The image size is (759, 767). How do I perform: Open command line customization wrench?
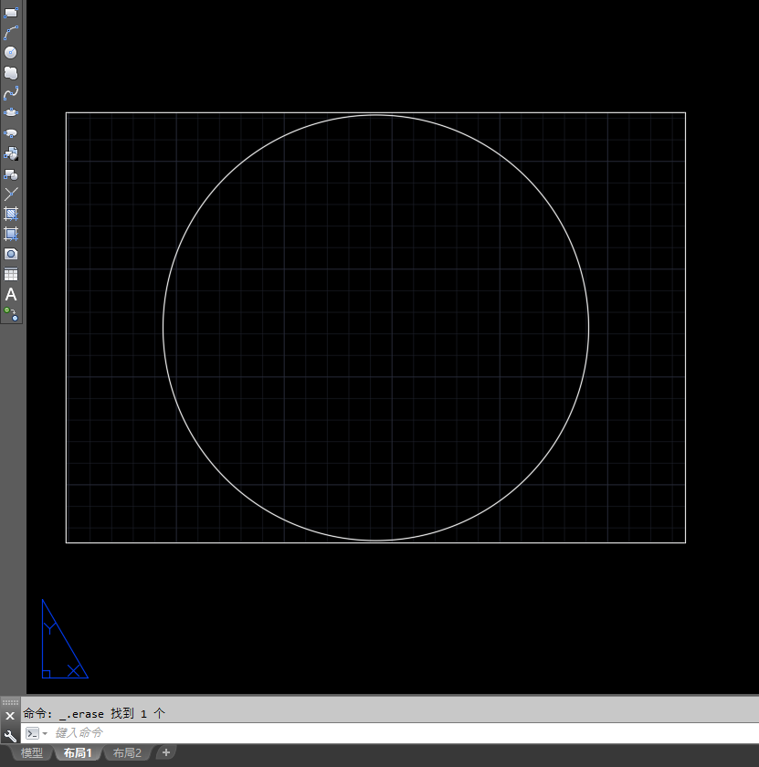pos(10,735)
